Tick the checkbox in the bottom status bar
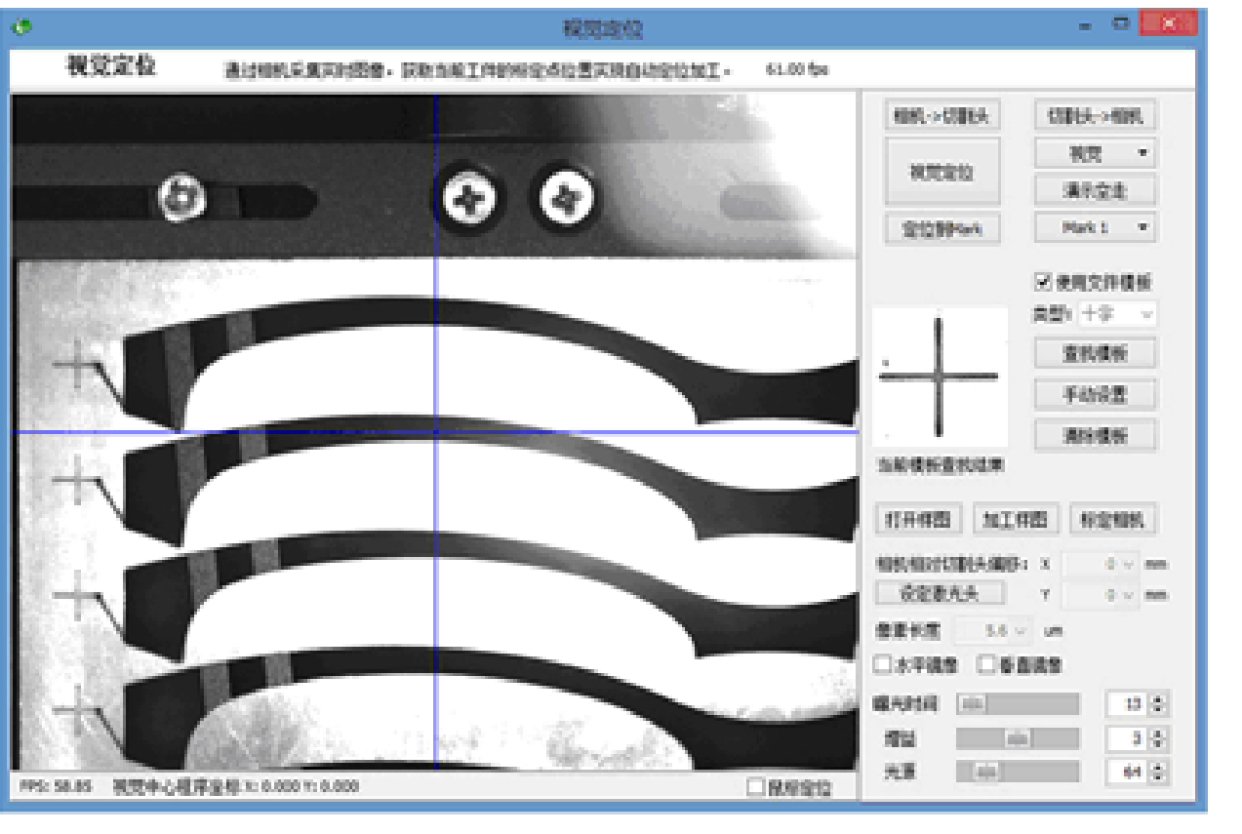The image size is (1242, 834). (756, 787)
